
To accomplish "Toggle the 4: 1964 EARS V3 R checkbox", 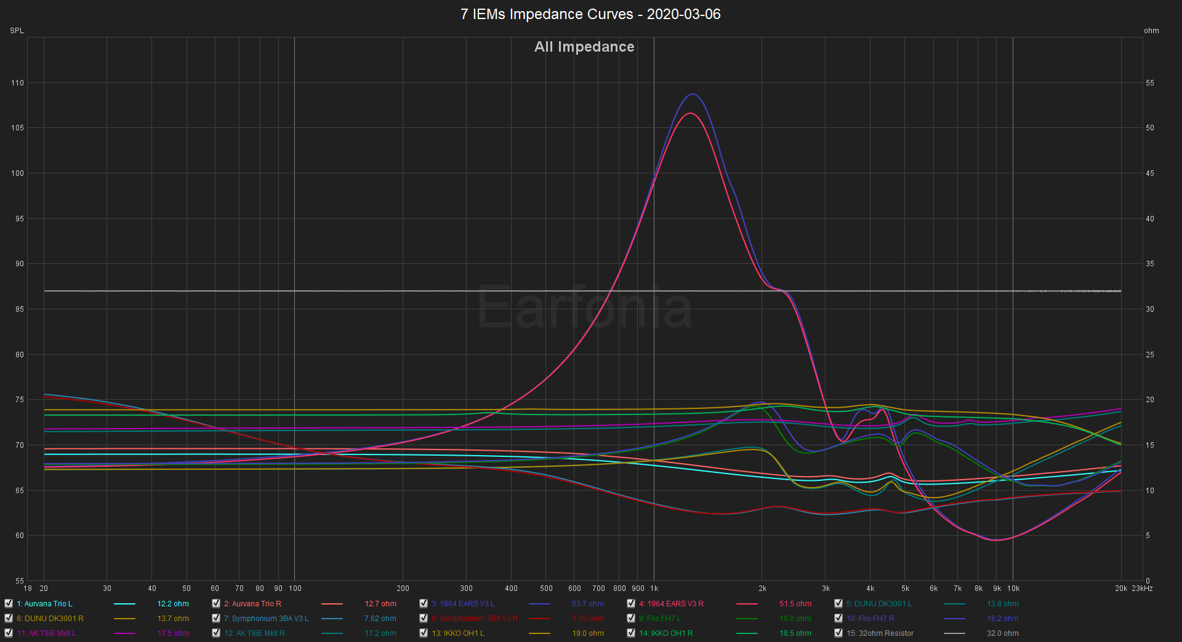I will click(x=631, y=603).
